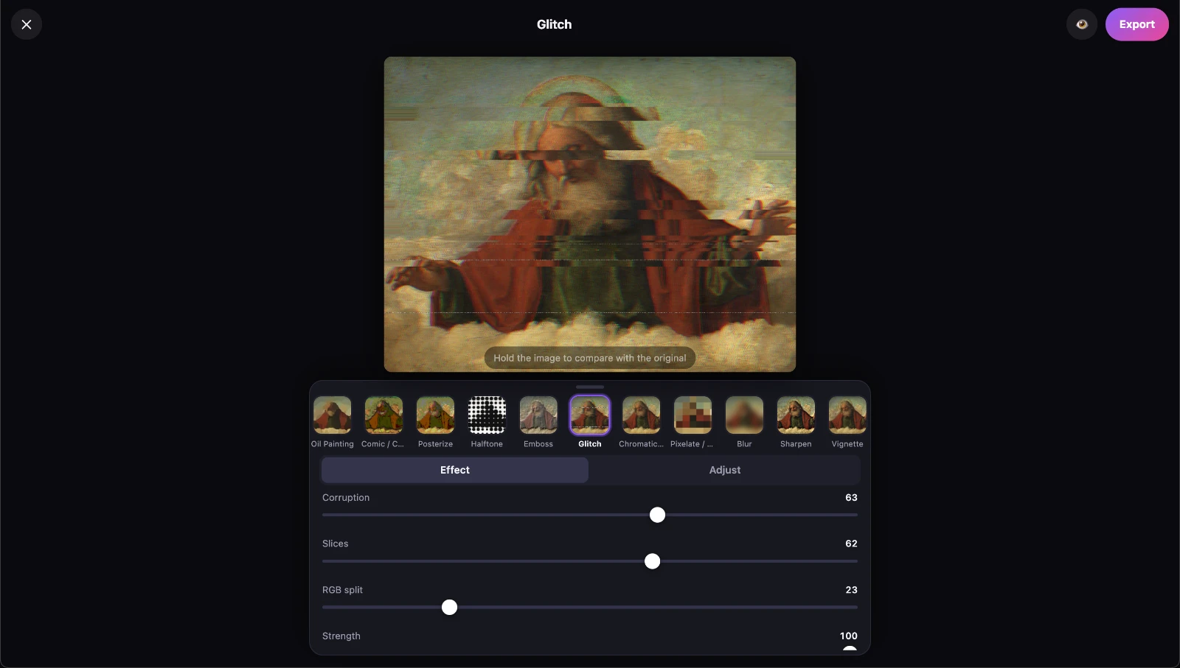Image resolution: width=1180 pixels, height=668 pixels.
Task: Pick the Emboss effect thumbnail
Action: coord(538,415)
